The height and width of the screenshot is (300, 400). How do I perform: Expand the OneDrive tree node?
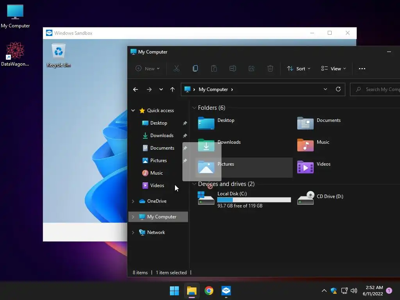pyautogui.click(x=133, y=201)
